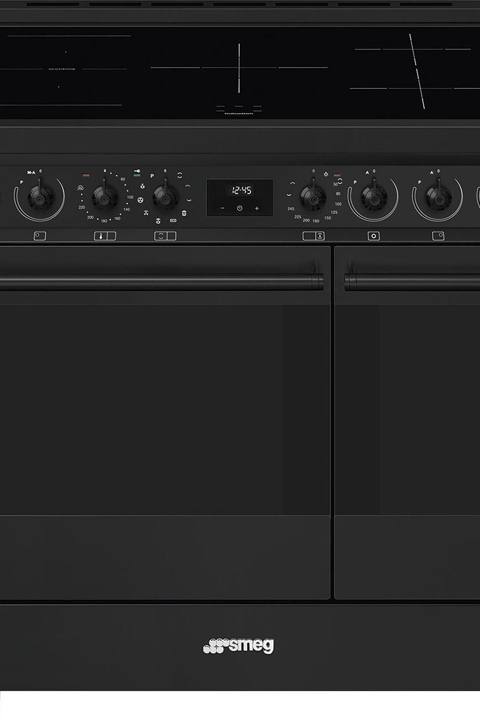Click the Smeg logo on the plinth
480x721 pixels.
click(239, 646)
